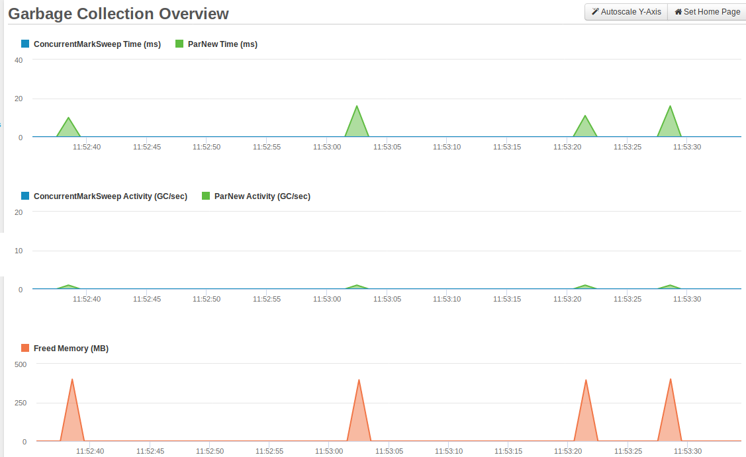
Task: Click the 500 y-axis label on Freed Memory chart
Action: click(x=21, y=365)
